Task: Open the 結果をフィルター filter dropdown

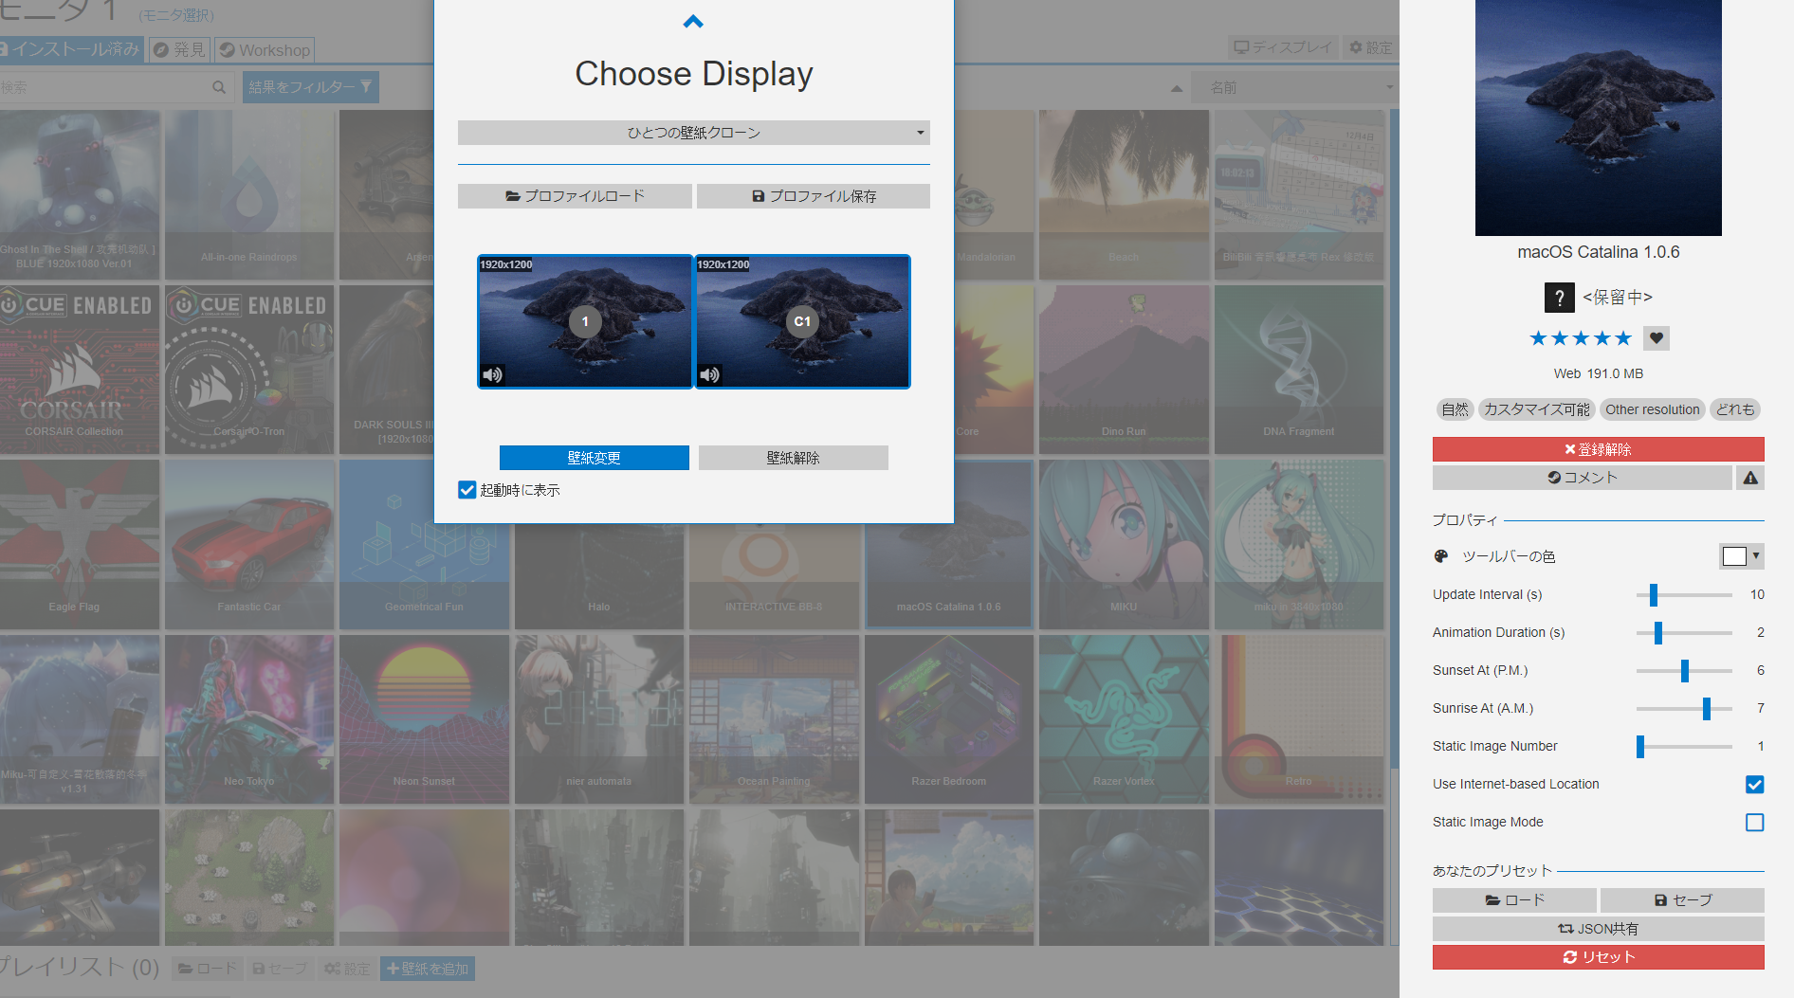Action: pos(310,87)
